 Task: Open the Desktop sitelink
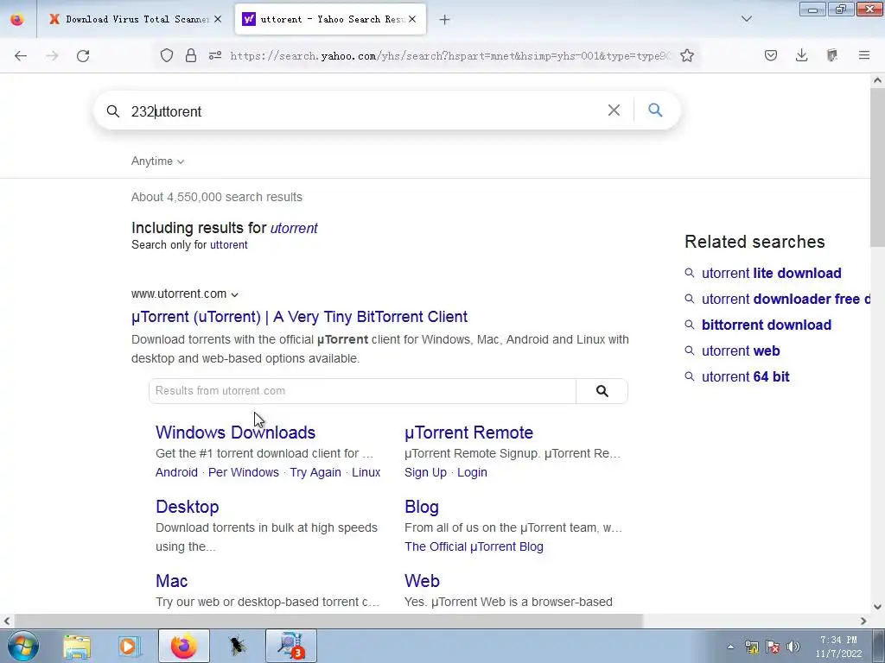point(188,506)
